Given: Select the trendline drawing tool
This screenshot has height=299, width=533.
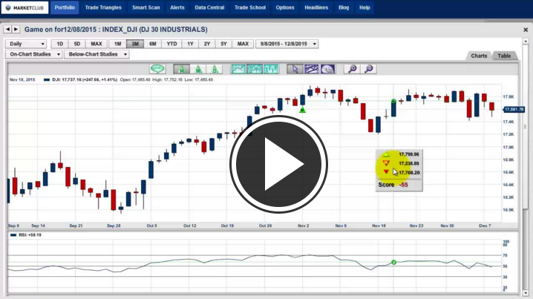Looking at the screenshot, I should point(311,69).
